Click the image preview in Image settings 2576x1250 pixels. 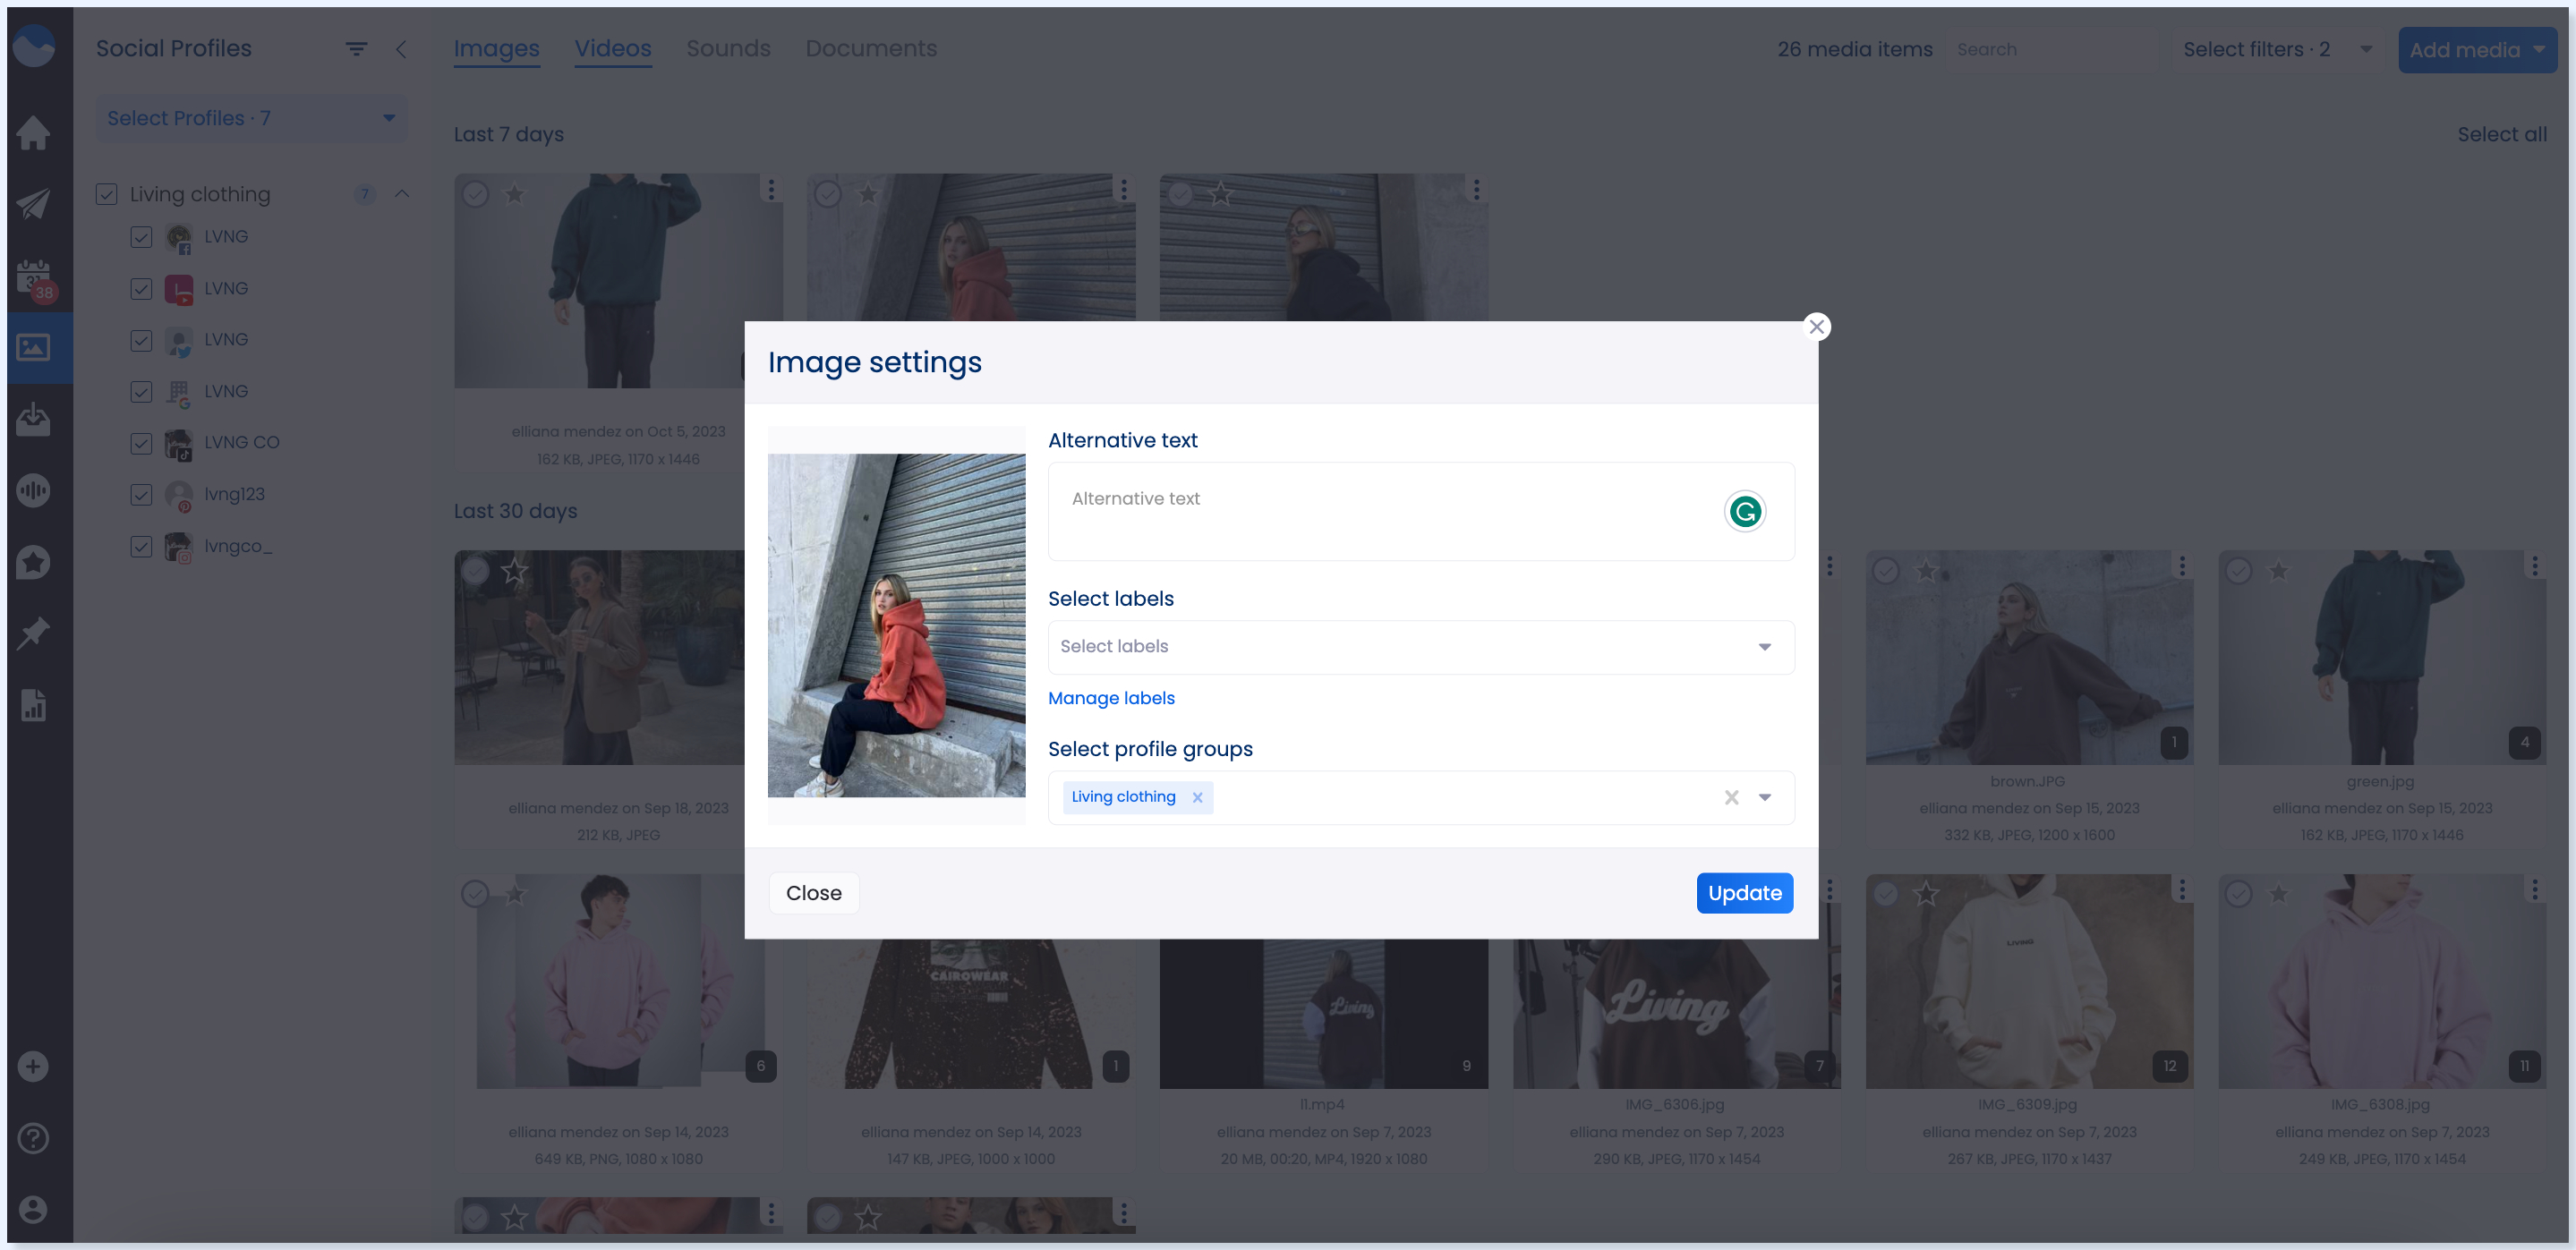[x=896, y=625]
